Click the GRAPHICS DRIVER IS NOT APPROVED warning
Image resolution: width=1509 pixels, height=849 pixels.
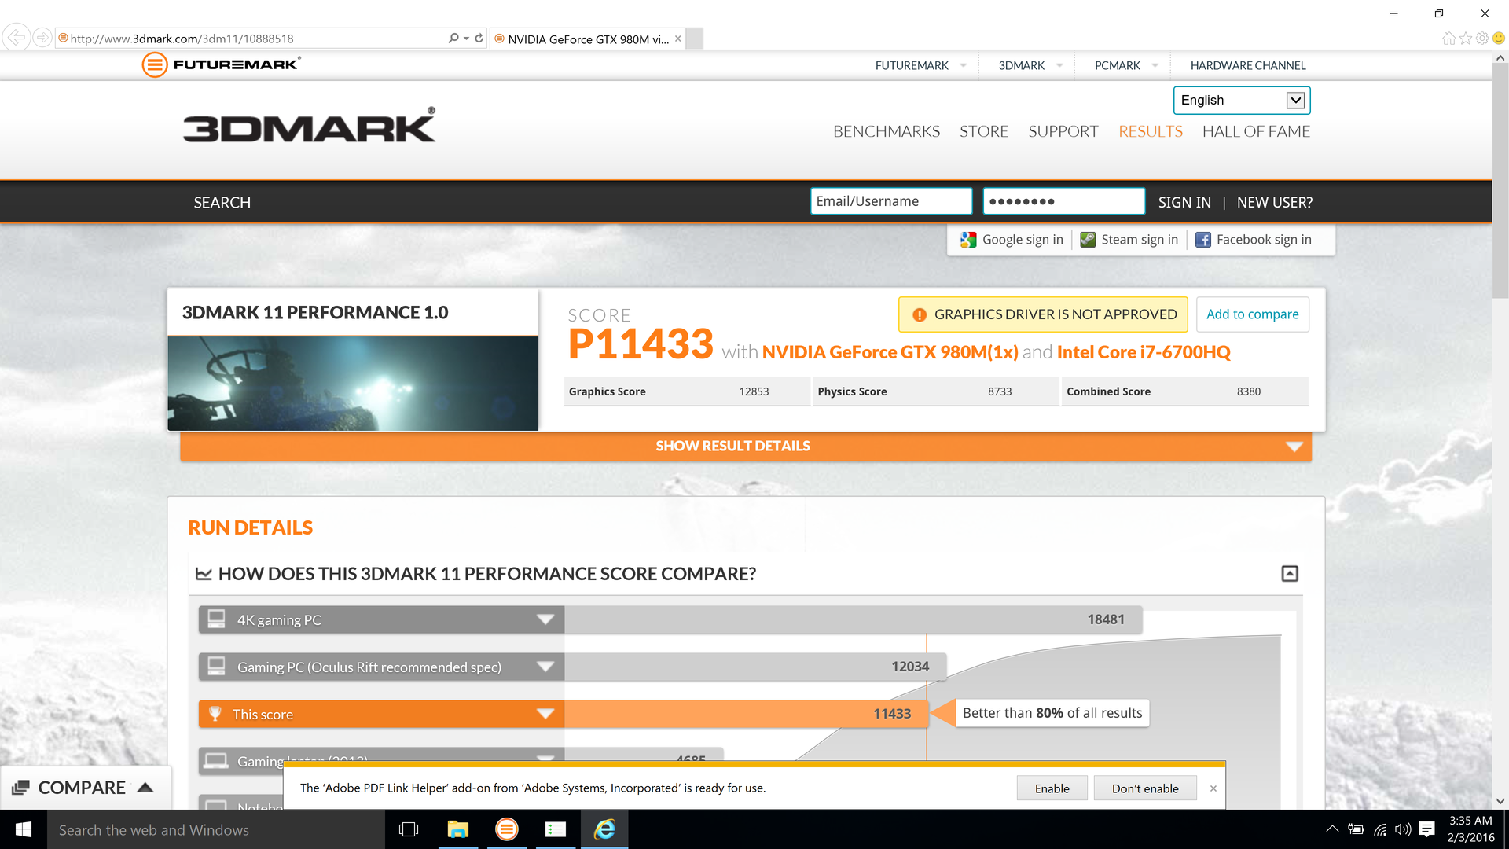click(x=1043, y=314)
